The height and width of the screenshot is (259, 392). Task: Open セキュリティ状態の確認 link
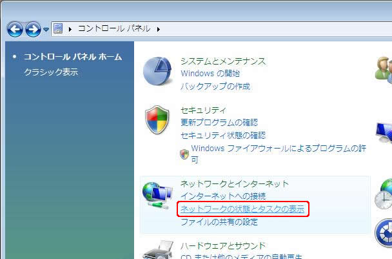(223, 136)
